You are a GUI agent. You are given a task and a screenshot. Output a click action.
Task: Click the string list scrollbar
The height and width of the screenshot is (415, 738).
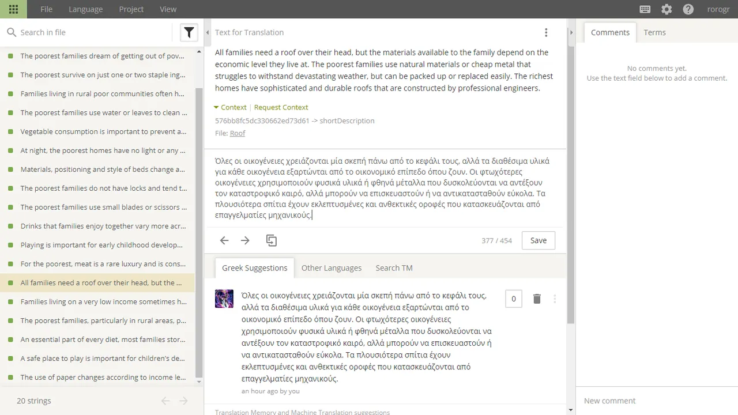(199, 233)
